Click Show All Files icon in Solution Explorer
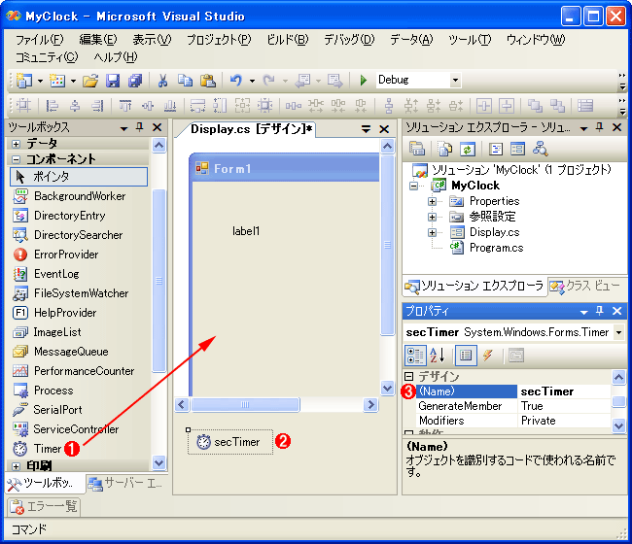The width and height of the screenshot is (632, 544). [x=445, y=150]
